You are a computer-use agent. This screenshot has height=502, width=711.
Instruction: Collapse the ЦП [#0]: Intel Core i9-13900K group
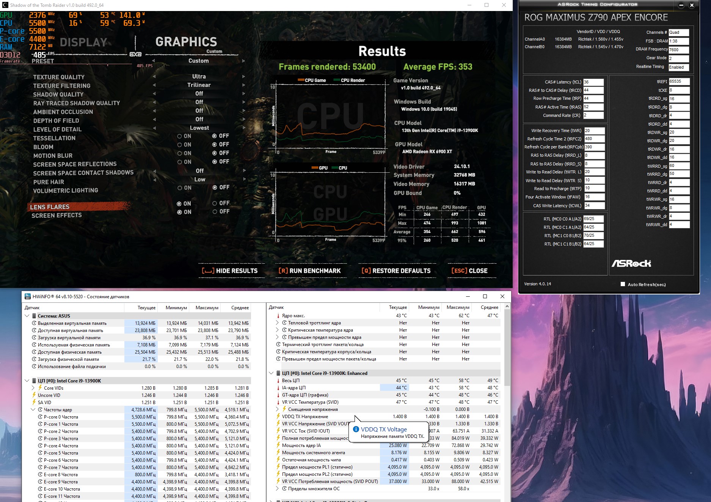coord(27,381)
